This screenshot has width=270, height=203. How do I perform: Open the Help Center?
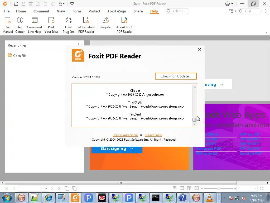tap(20, 25)
